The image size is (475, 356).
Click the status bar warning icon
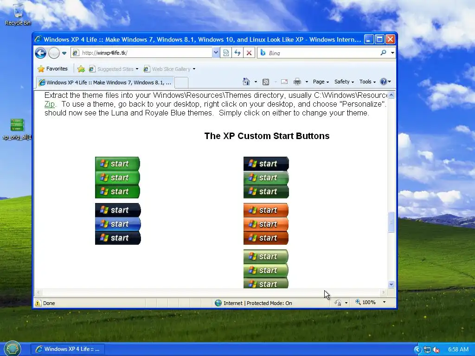pyautogui.click(x=38, y=303)
